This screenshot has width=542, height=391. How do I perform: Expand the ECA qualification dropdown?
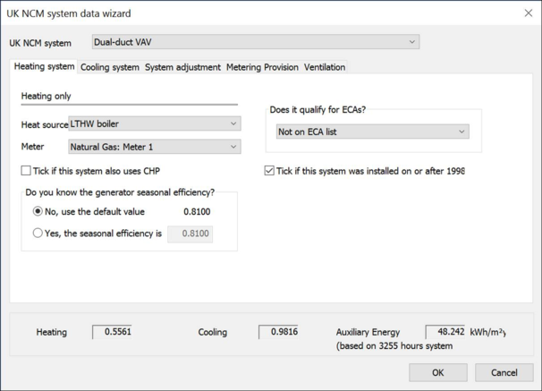tap(372, 132)
